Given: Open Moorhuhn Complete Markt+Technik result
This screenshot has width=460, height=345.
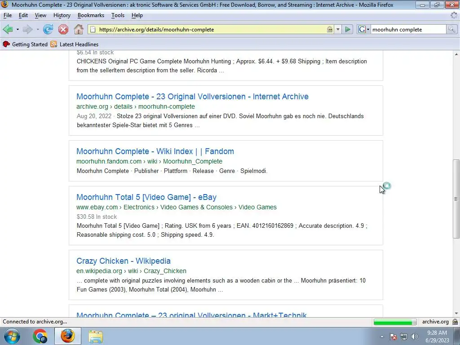Looking at the screenshot, I should (x=191, y=314).
